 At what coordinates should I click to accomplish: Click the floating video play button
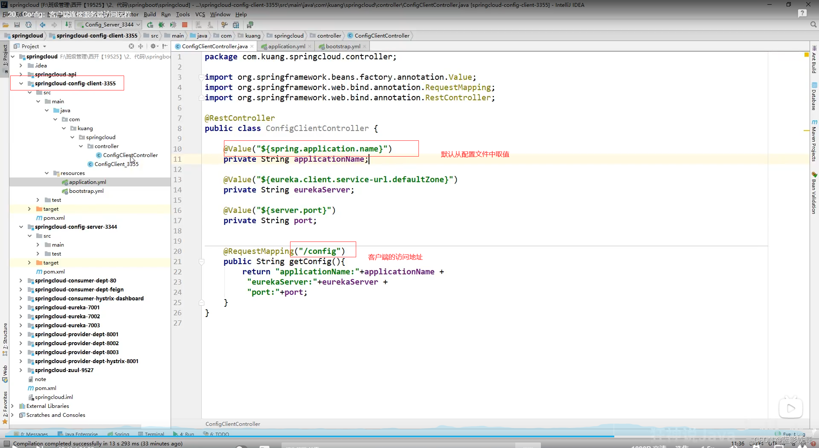pyautogui.click(x=791, y=408)
